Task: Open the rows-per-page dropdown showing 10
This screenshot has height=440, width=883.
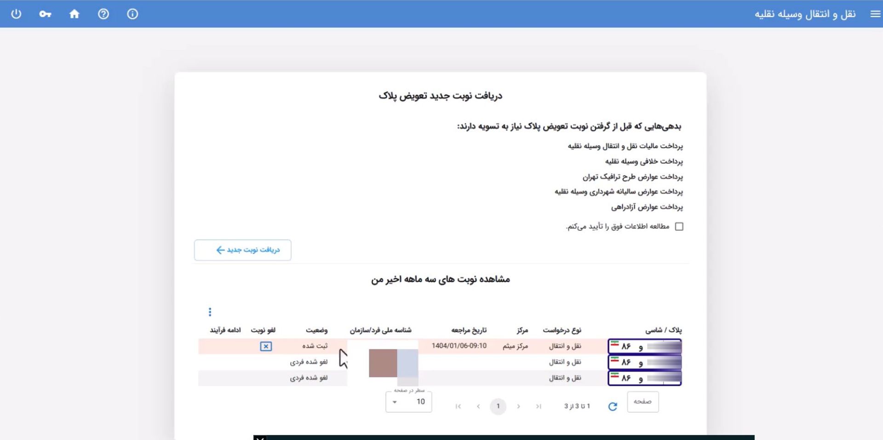Action: (408, 401)
